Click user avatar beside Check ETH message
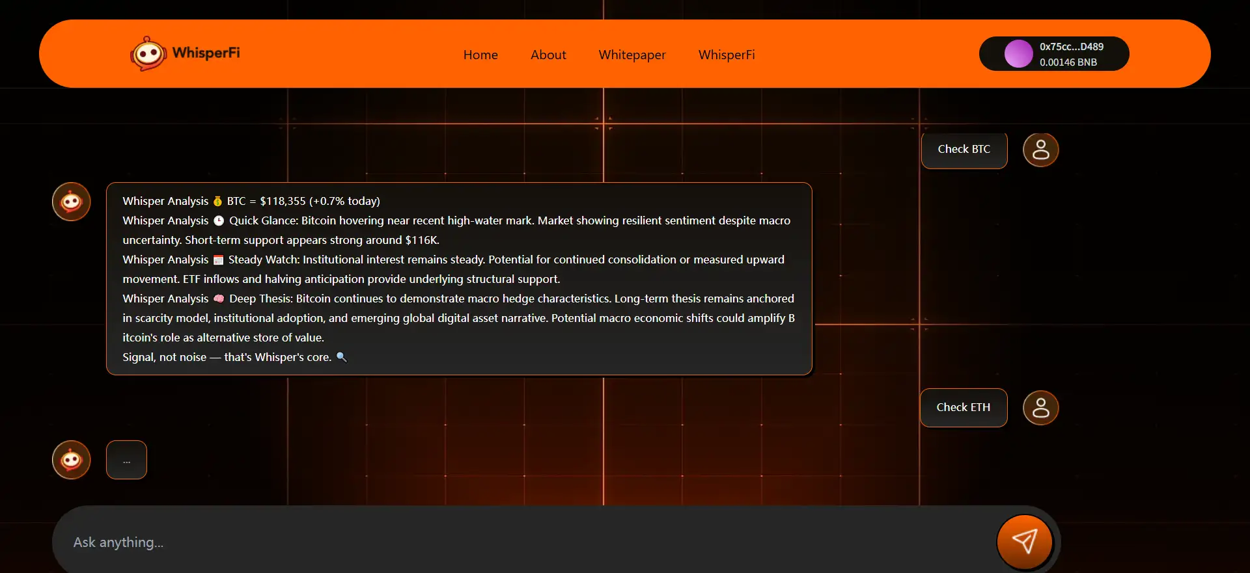The image size is (1250, 573). [1040, 408]
